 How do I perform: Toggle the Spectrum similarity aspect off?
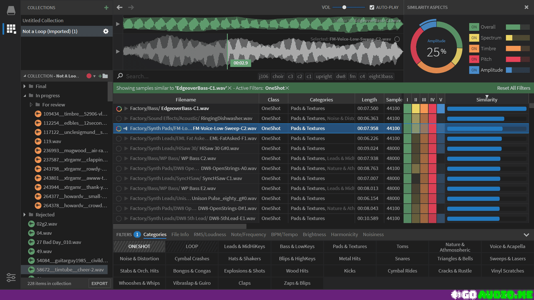474,37
